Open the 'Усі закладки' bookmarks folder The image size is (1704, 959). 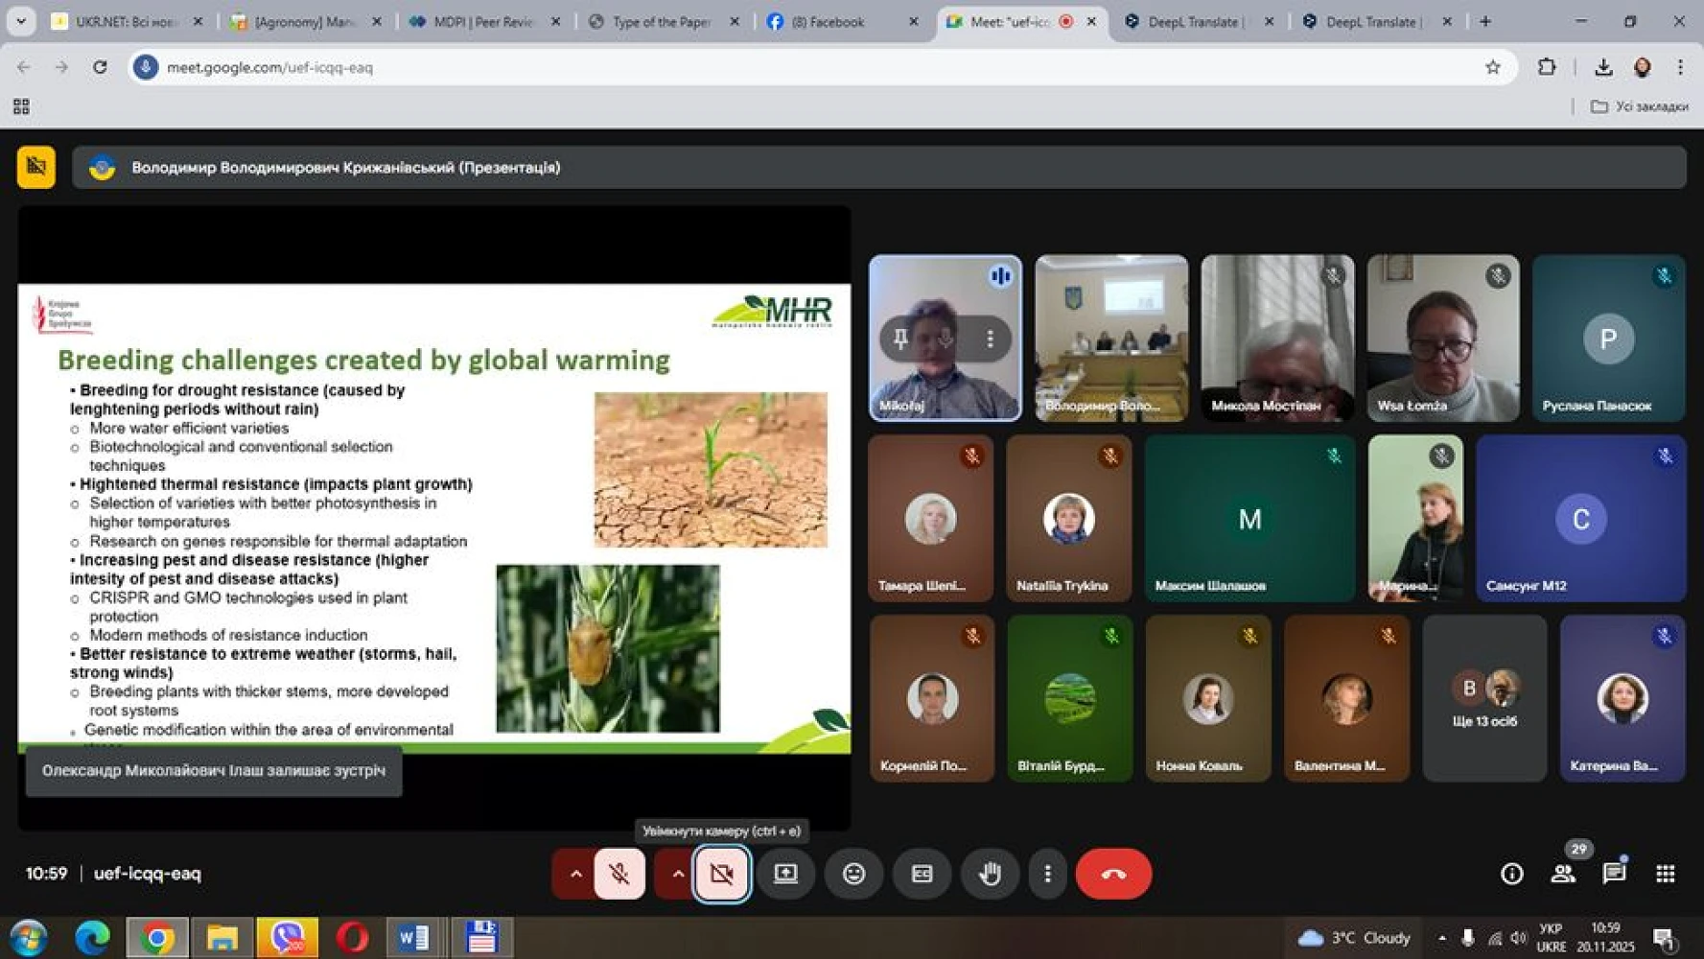pos(1640,106)
